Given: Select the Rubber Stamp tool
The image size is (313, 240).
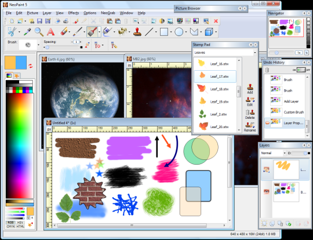Looking at the screenshot, I should [x=137, y=31].
